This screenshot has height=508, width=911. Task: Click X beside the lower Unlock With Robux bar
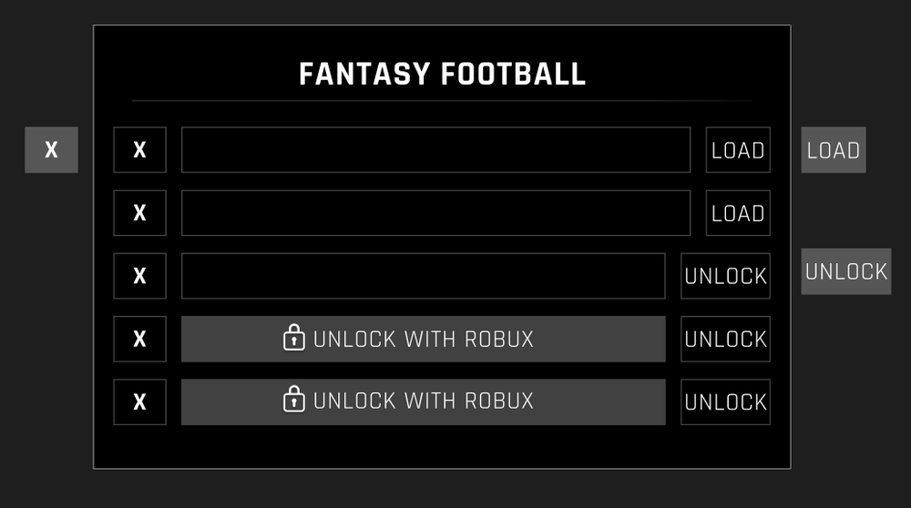tap(139, 401)
